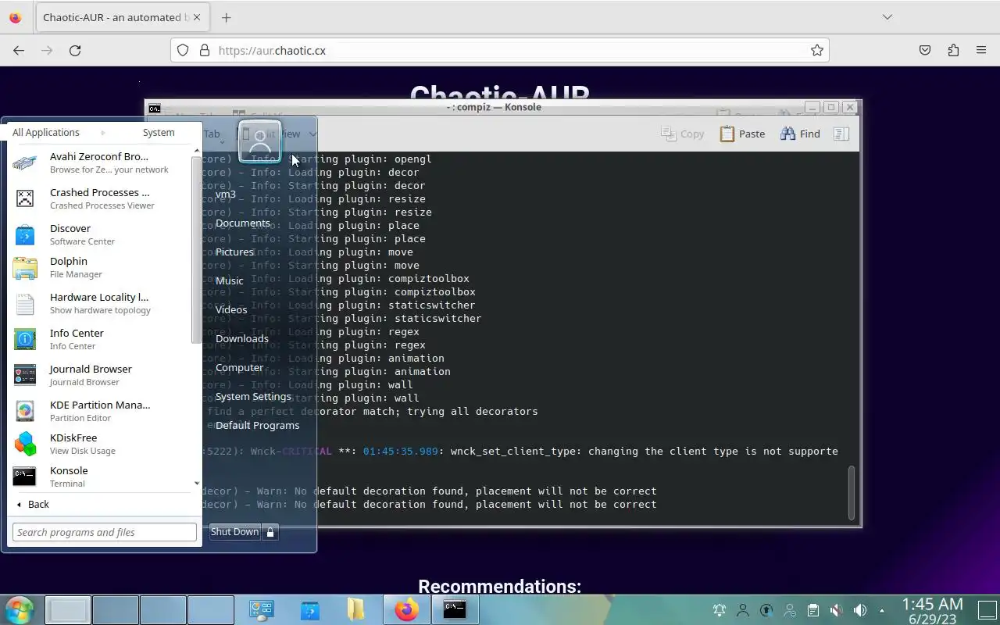Click Konsole sidebar panel toggle icon
The width and height of the screenshot is (1000, 625).
click(841, 134)
